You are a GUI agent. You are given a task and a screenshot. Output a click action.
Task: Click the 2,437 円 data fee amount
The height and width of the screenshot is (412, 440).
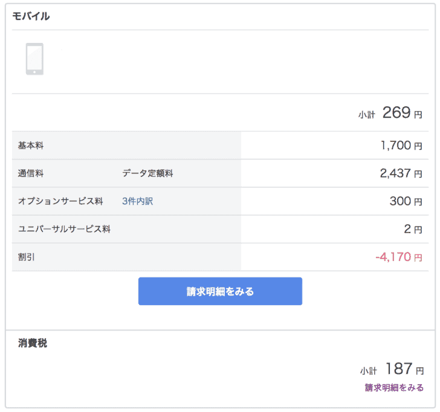coord(401,173)
